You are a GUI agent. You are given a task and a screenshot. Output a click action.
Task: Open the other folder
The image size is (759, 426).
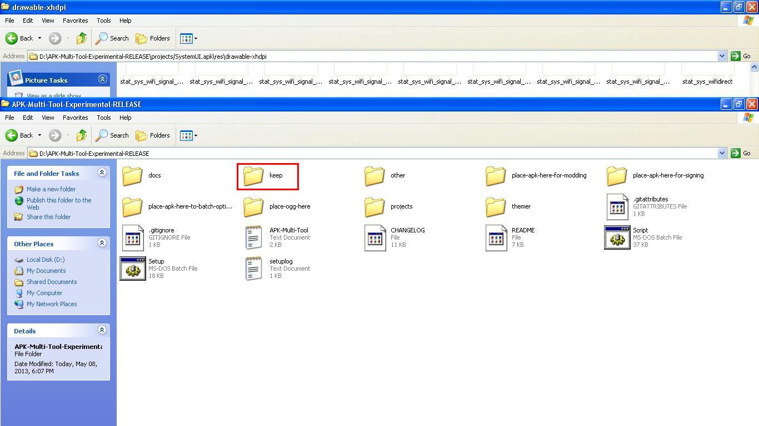tap(385, 175)
